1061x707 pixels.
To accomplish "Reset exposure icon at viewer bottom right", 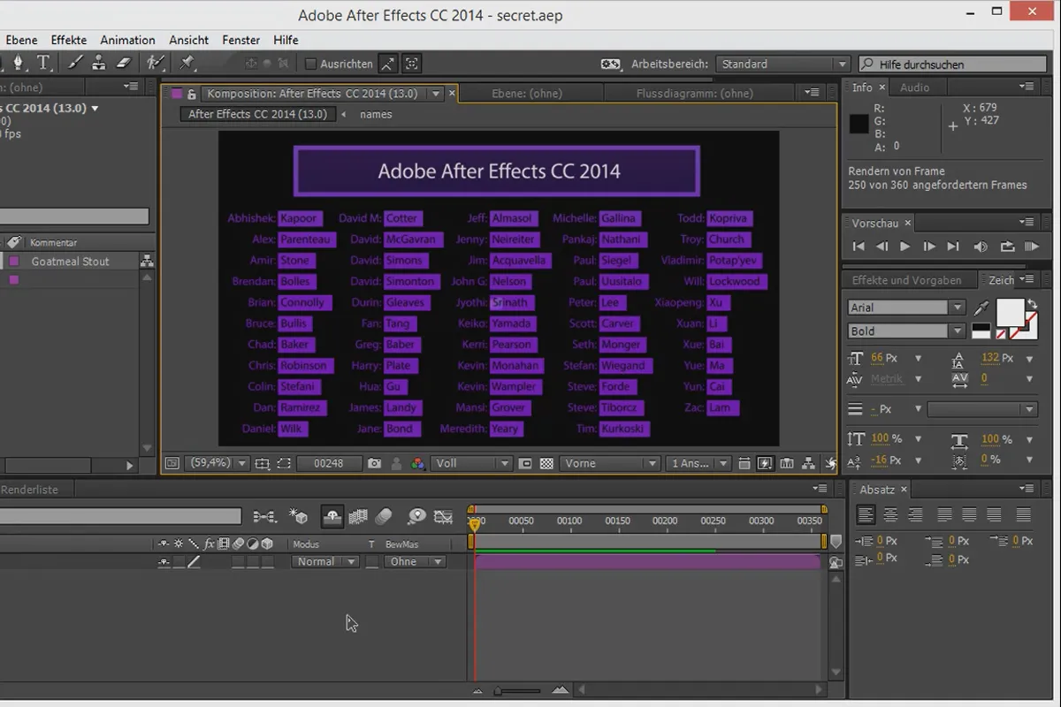I will tap(829, 463).
